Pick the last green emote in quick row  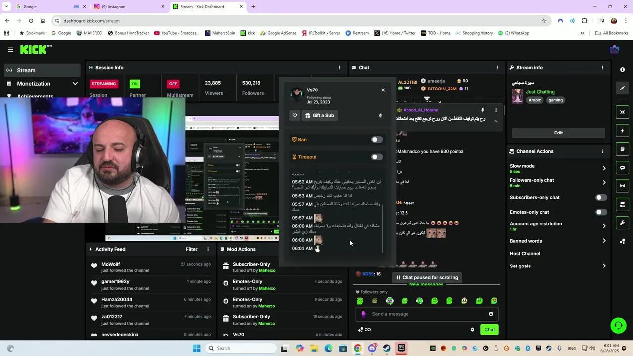[494, 301]
